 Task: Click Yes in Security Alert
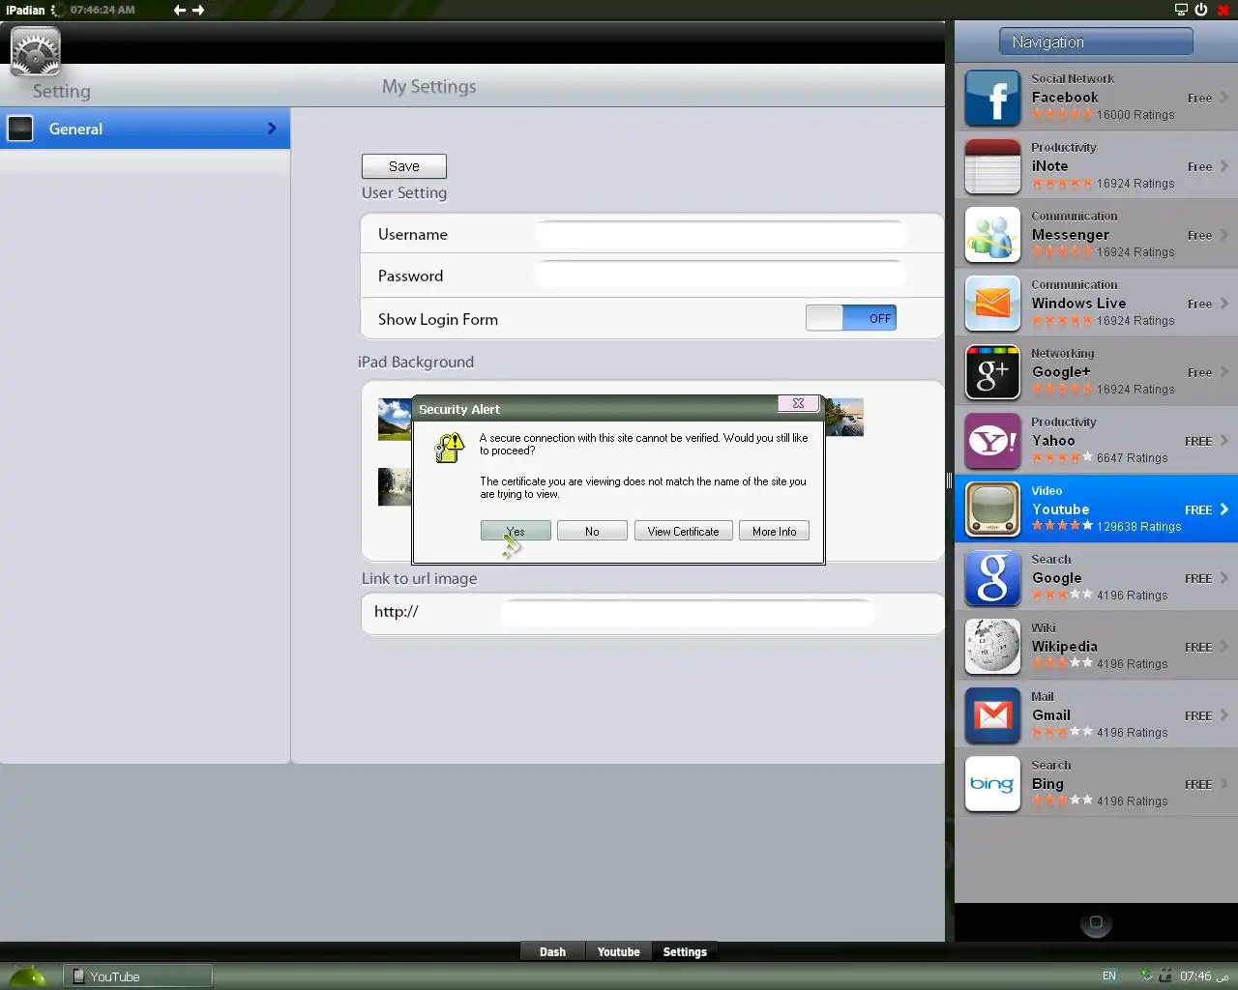coord(516,531)
